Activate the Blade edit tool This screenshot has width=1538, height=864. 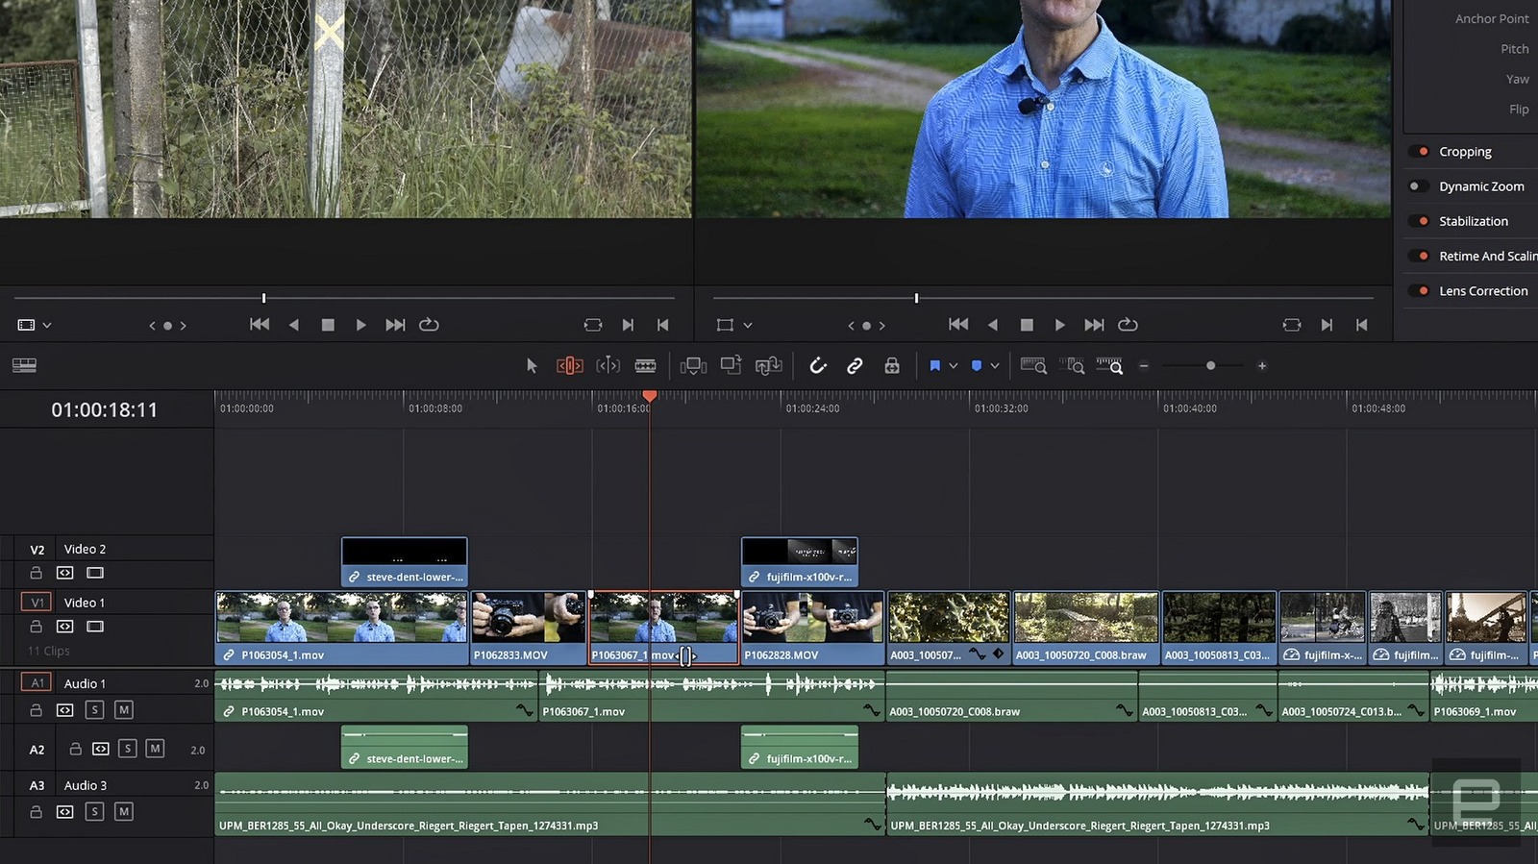pos(645,366)
